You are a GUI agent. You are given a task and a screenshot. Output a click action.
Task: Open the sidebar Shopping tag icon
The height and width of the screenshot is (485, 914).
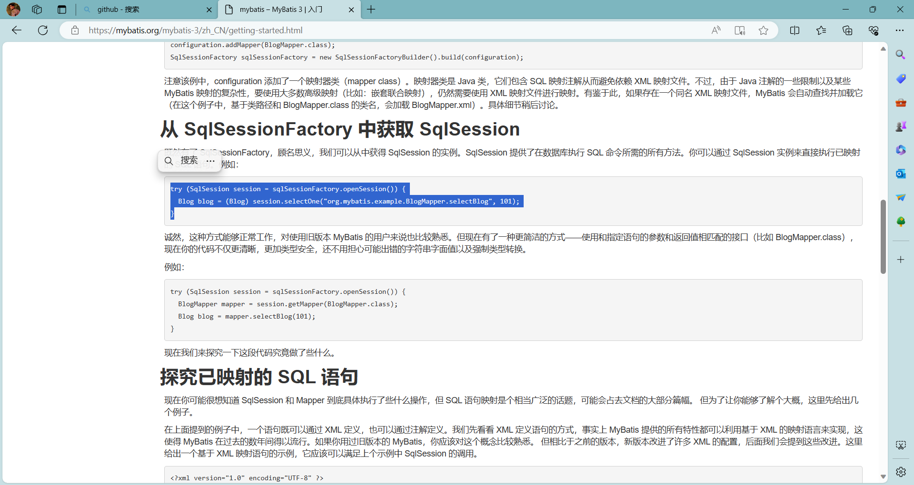point(901,78)
